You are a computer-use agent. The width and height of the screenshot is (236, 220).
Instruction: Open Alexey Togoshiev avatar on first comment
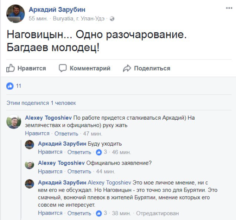pyautogui.click(x=14, y=122)
